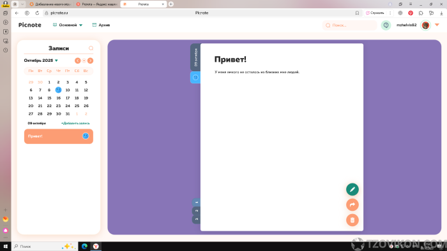Reload the picnote.ru page
The image size is (447, 251).
(x=37, y=13)
